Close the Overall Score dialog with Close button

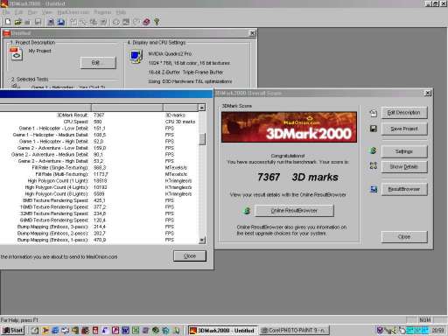click(x=404, y=237)
